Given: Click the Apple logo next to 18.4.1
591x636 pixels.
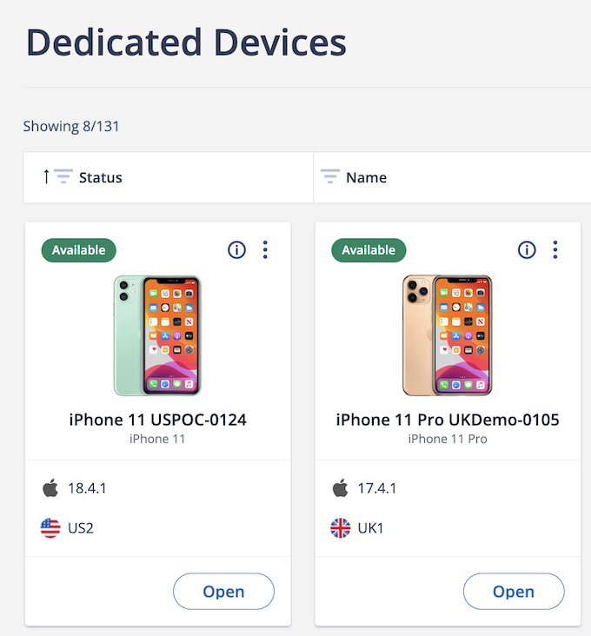Looking at the screenshot, I should coord(50,488).
